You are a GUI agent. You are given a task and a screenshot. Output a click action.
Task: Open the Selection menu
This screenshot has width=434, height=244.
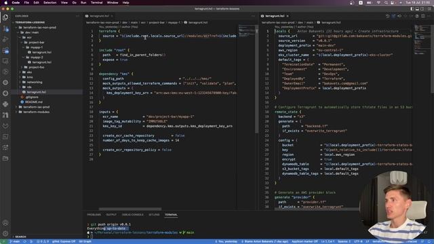[50, 3]
